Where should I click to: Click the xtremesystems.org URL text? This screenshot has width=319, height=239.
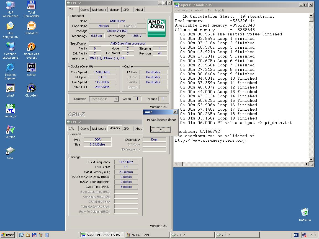tap(211, 141)
